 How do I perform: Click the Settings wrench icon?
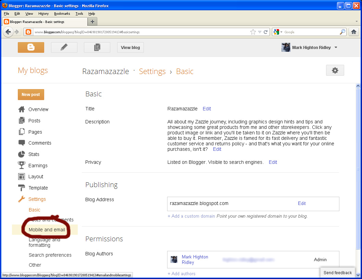[22, 199]
